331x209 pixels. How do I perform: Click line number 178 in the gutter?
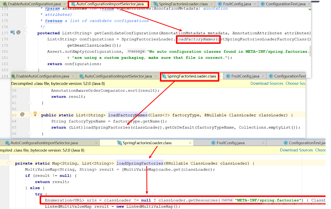click(x=5, y=39)
